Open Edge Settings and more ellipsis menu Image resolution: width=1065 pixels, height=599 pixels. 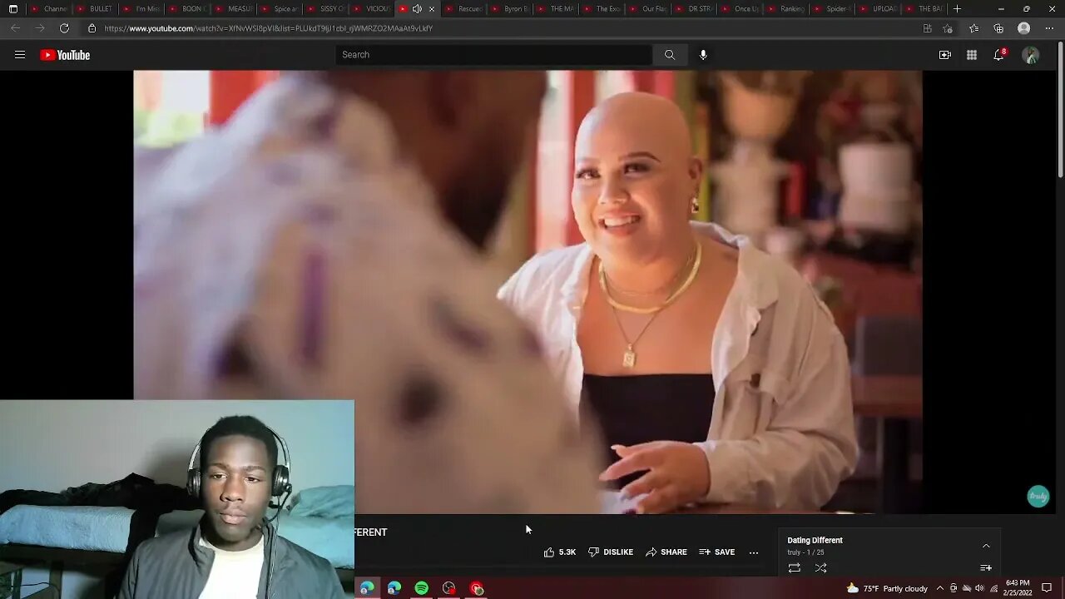1049,28
